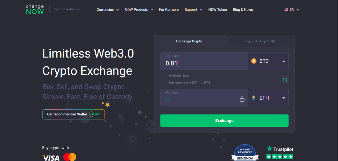Click the Exchange button

[x=224, y=120]
